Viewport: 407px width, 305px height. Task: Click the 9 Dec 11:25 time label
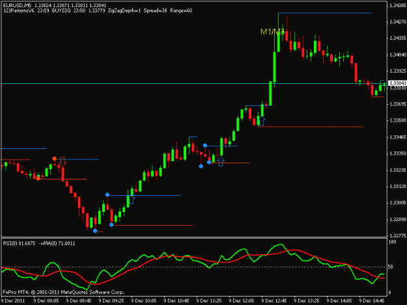pos(209,301)
